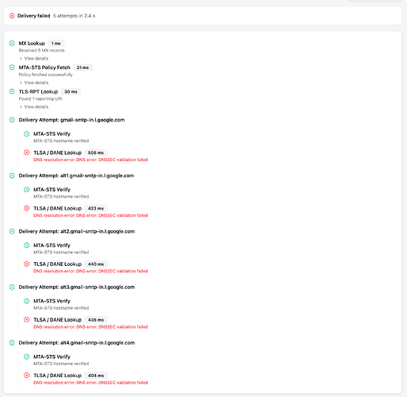Image resolution: width=407 pixels, height=397 pixels.
Task: Click the green check icon beside MX Lookup
Action: [12, 43]
